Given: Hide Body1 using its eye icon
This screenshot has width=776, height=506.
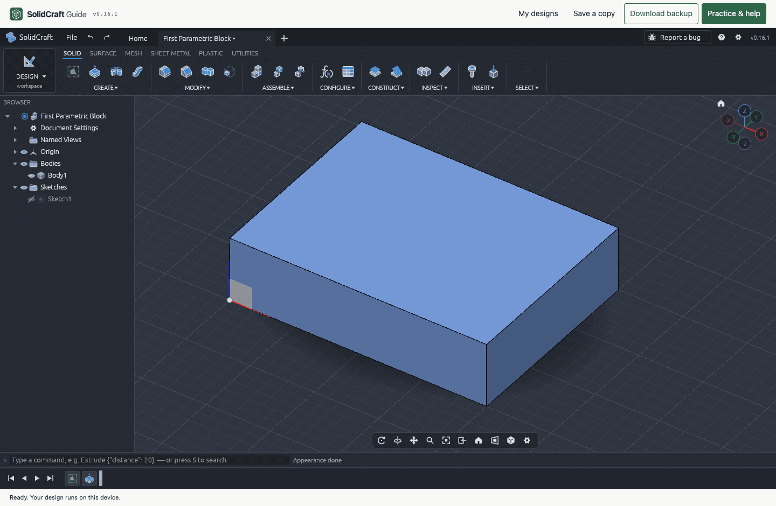Looking at the screenshot, I should (x=31, y=175).
